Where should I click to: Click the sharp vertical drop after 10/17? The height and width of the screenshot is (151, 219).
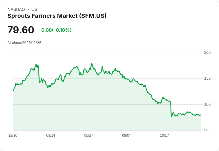(171, 108)
